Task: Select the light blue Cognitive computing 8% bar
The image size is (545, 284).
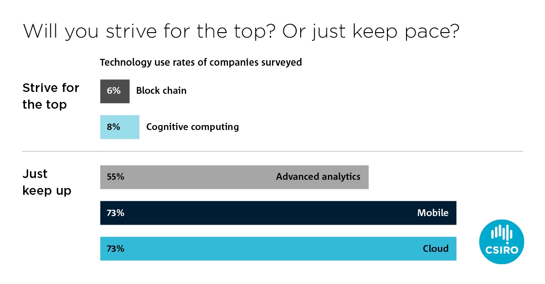Action: pyautogui.click(x=120, y=127)
